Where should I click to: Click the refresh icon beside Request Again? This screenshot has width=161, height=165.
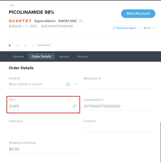(x=114, y=28)
